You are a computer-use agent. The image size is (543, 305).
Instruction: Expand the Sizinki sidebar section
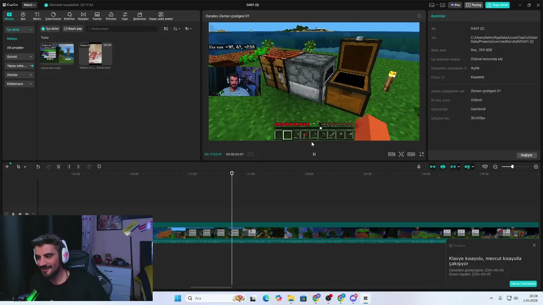(19, 57)
